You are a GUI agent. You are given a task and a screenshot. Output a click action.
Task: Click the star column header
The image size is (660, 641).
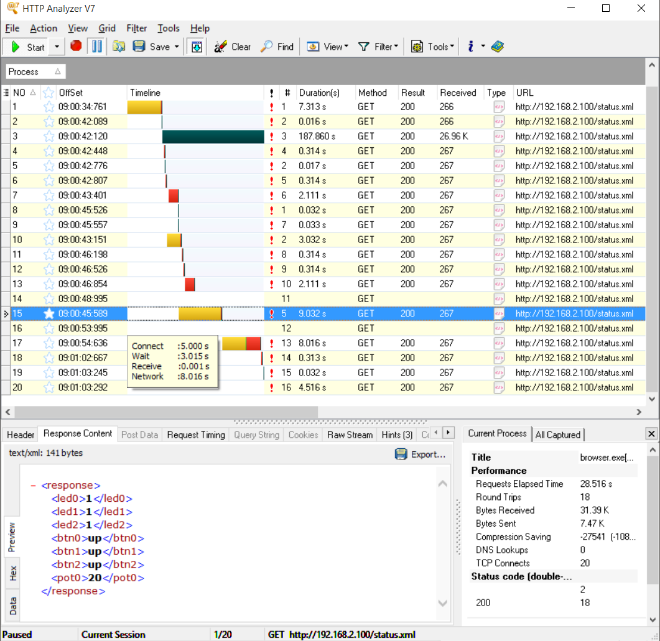pyautogui.click(x=49, y=93)
